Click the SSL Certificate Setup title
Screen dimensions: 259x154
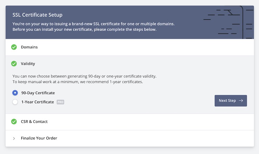coord(38,15)
